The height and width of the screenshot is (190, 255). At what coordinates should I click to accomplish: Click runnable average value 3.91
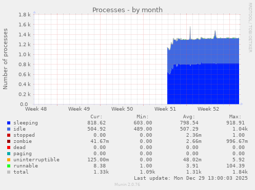[192, 166]
